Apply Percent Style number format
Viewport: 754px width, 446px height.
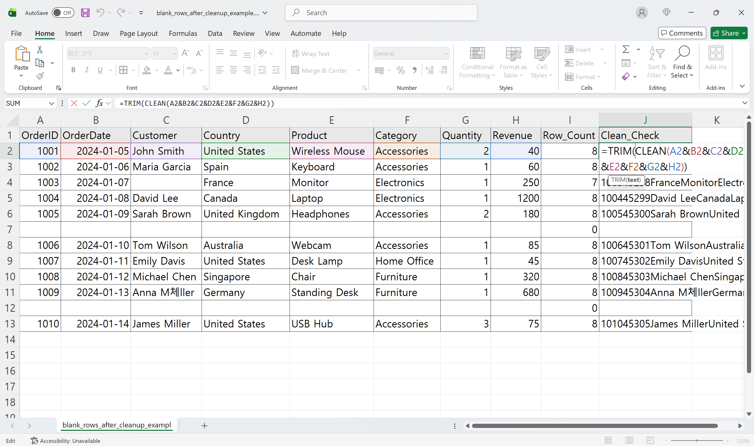tap(400, 70)
